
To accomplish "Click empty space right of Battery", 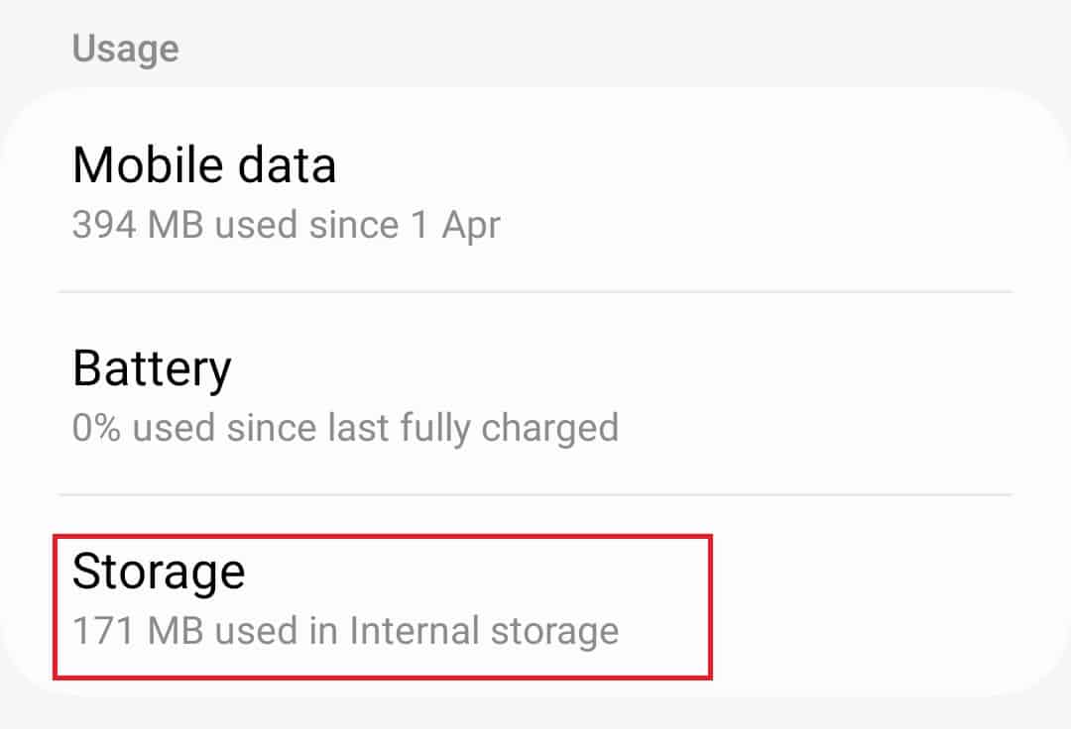I will 823,396.
